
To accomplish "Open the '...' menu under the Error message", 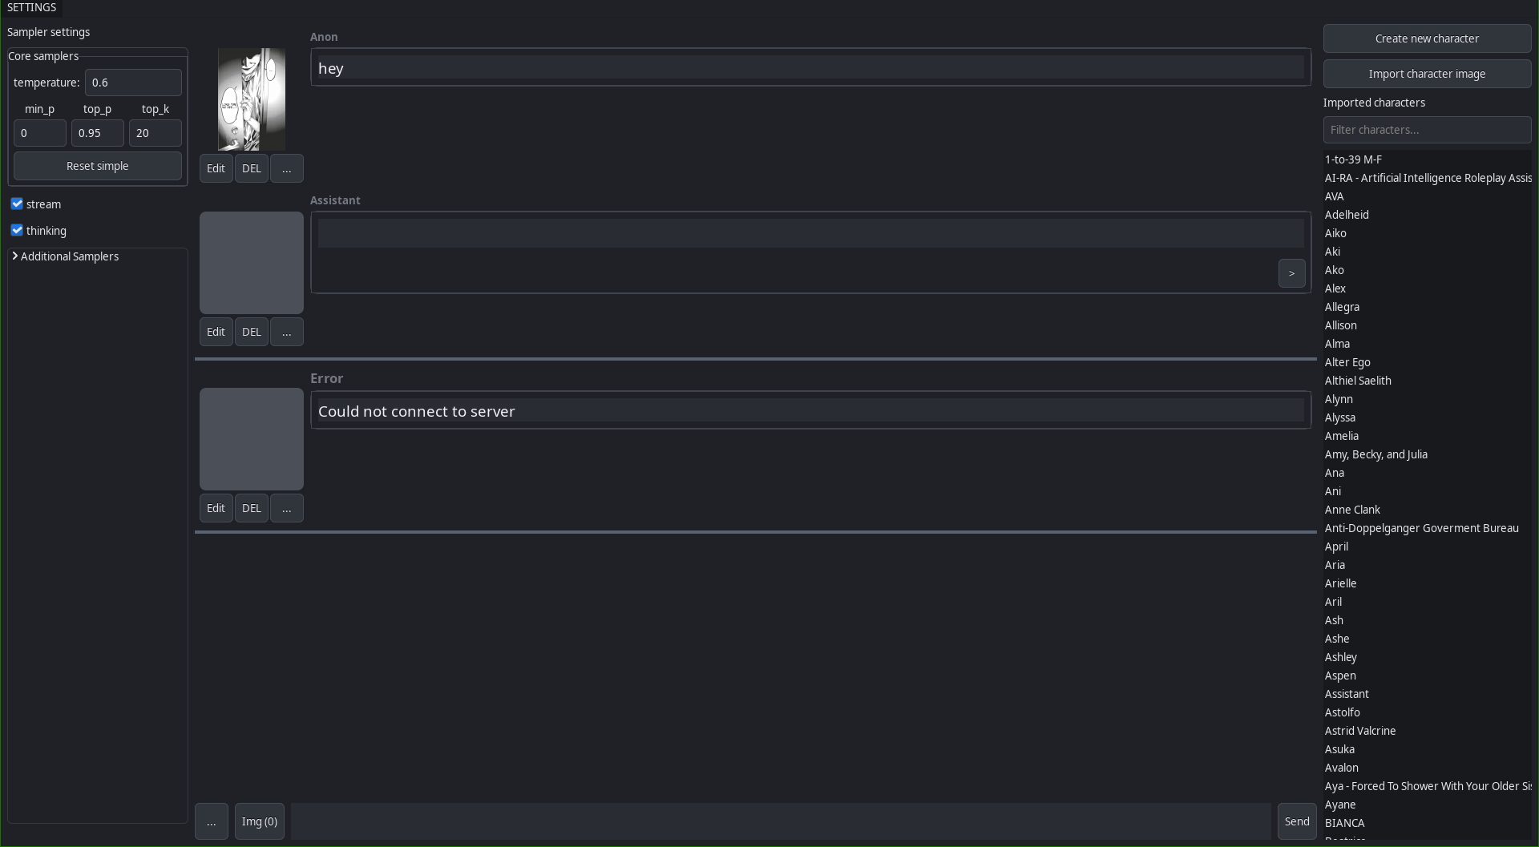I will 287,508.
